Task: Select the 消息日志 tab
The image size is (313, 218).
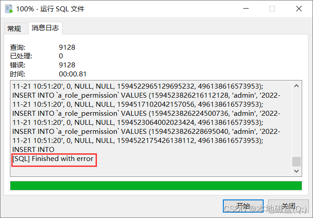Action: pyautogui.click(x=45, y=28)
